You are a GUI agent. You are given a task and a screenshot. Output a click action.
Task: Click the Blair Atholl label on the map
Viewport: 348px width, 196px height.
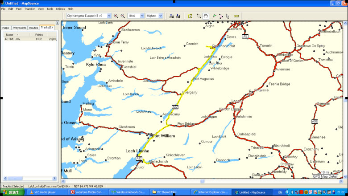pyautogui.click(x=282, y=146)
